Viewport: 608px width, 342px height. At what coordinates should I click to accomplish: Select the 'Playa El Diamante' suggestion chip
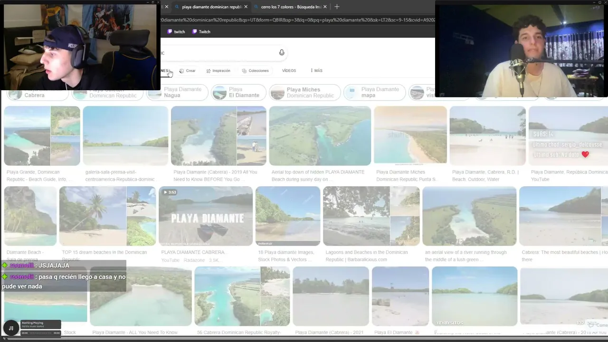pos(238,92)
